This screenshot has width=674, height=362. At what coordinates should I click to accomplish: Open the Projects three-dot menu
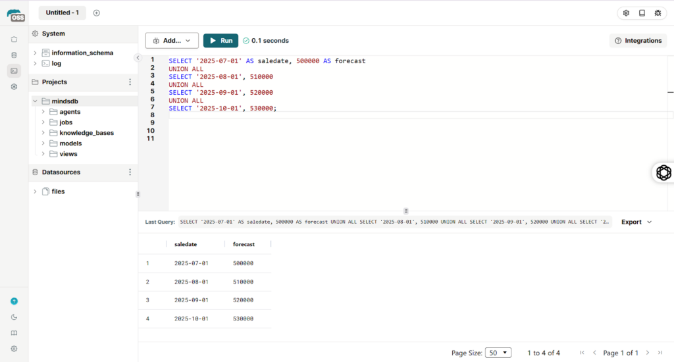pos(130,82)
